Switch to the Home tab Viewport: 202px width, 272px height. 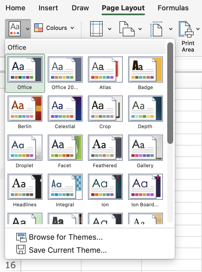tap(15, 8)
